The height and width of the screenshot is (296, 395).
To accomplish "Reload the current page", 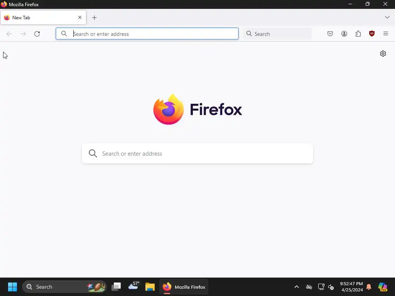I will click(x=37, y=34).
